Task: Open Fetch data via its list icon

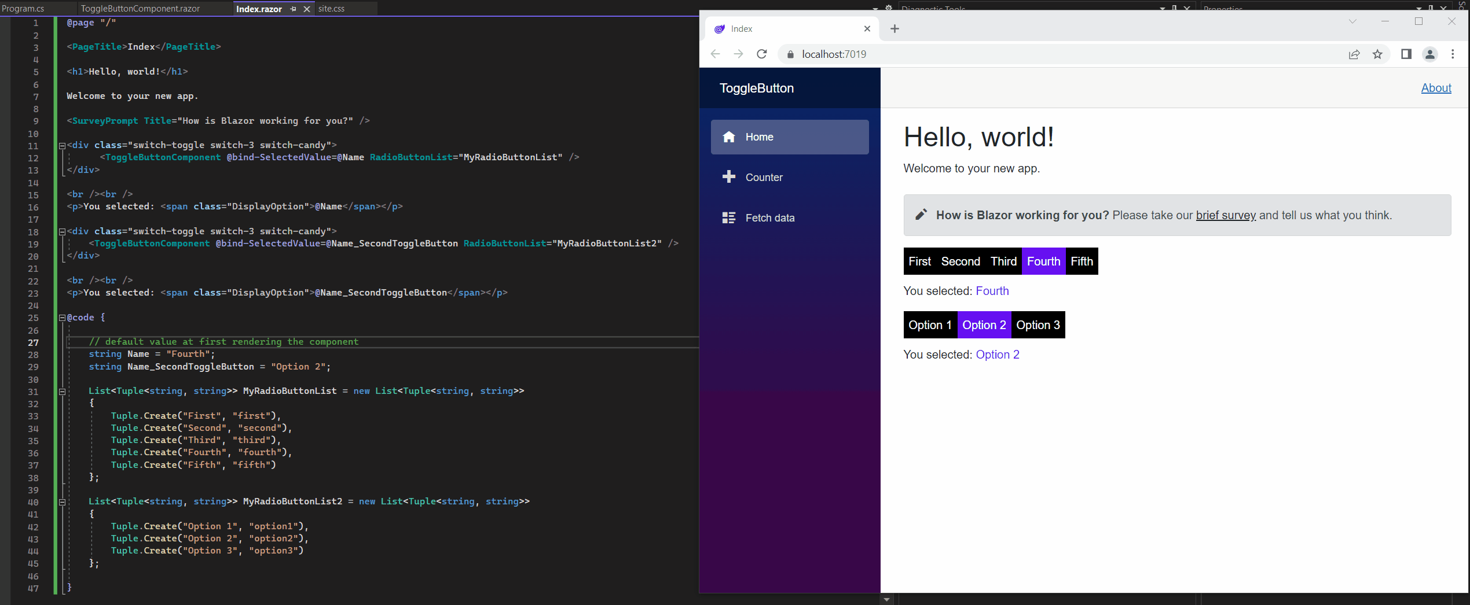Action: pos(729,217)
